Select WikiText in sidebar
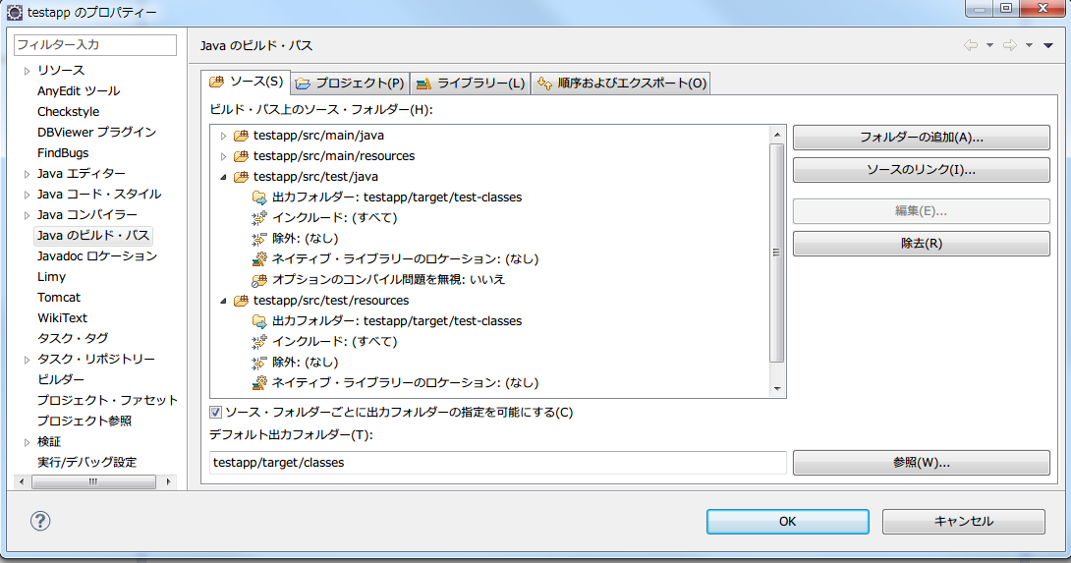The width and height of the screenshot is (1071, 563). point(62,317)
